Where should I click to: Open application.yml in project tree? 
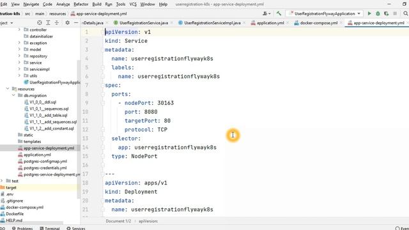[37, 155]
